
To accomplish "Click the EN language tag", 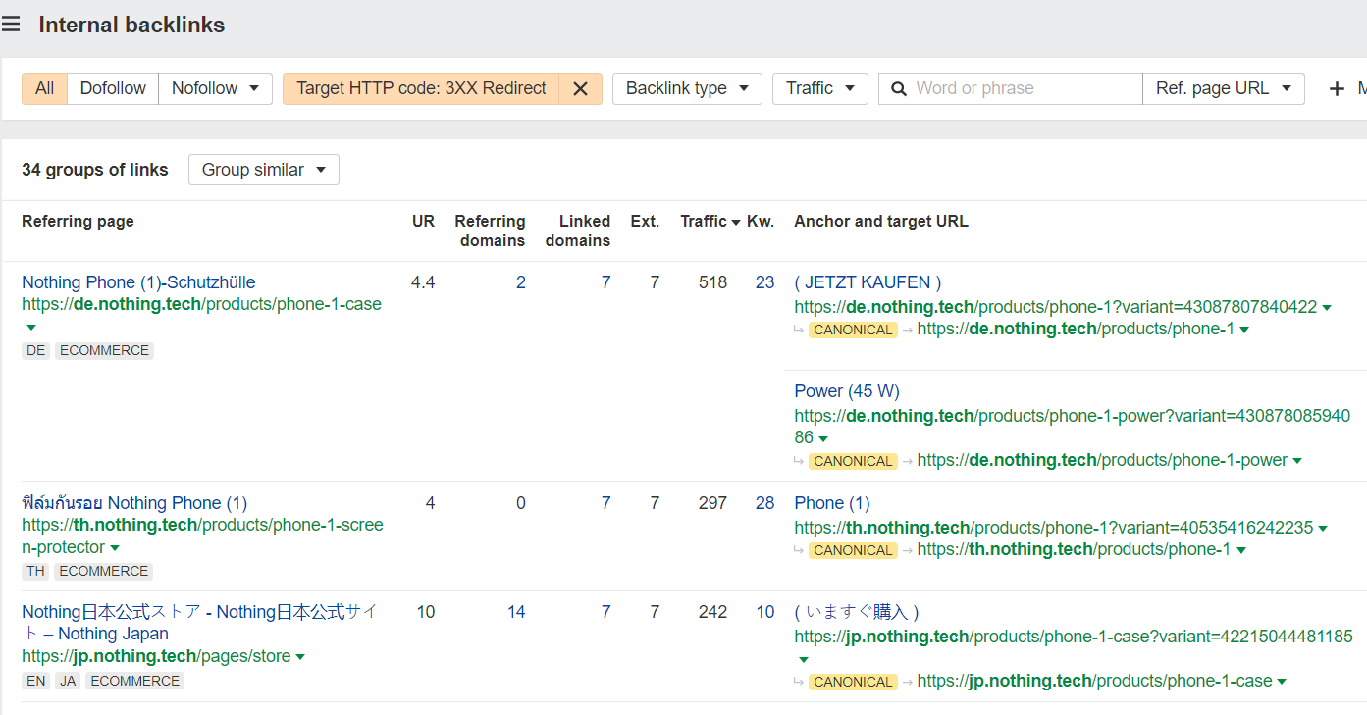I will pos(36,681).
